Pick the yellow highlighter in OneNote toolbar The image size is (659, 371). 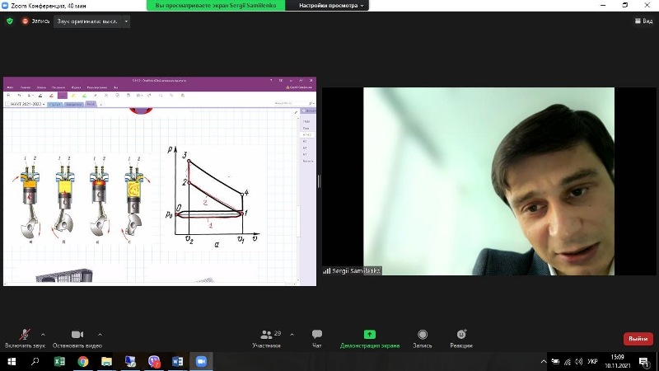(73, 96)
